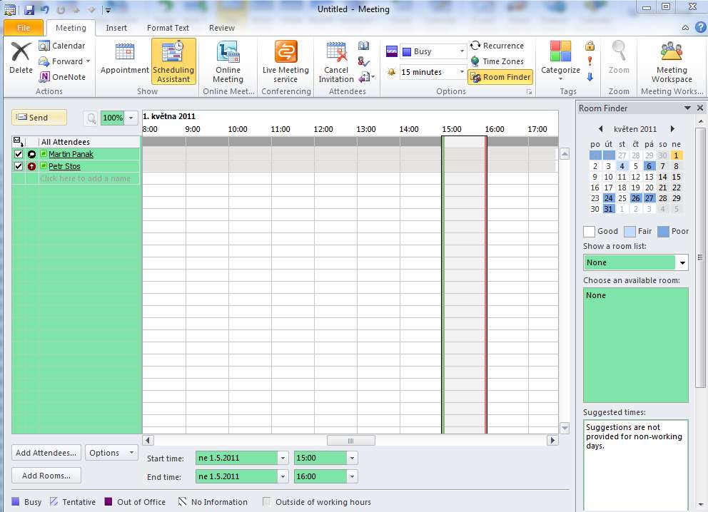The width and height of the screenshot is (708, 512).
Task: Click the Responses options dropdown icon
Action: [366, 77]
